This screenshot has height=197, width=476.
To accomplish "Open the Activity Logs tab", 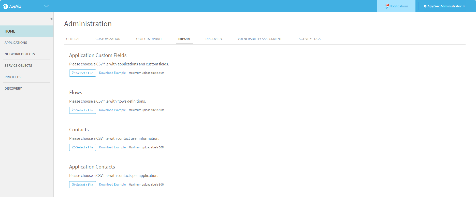I will click(309, 39).
